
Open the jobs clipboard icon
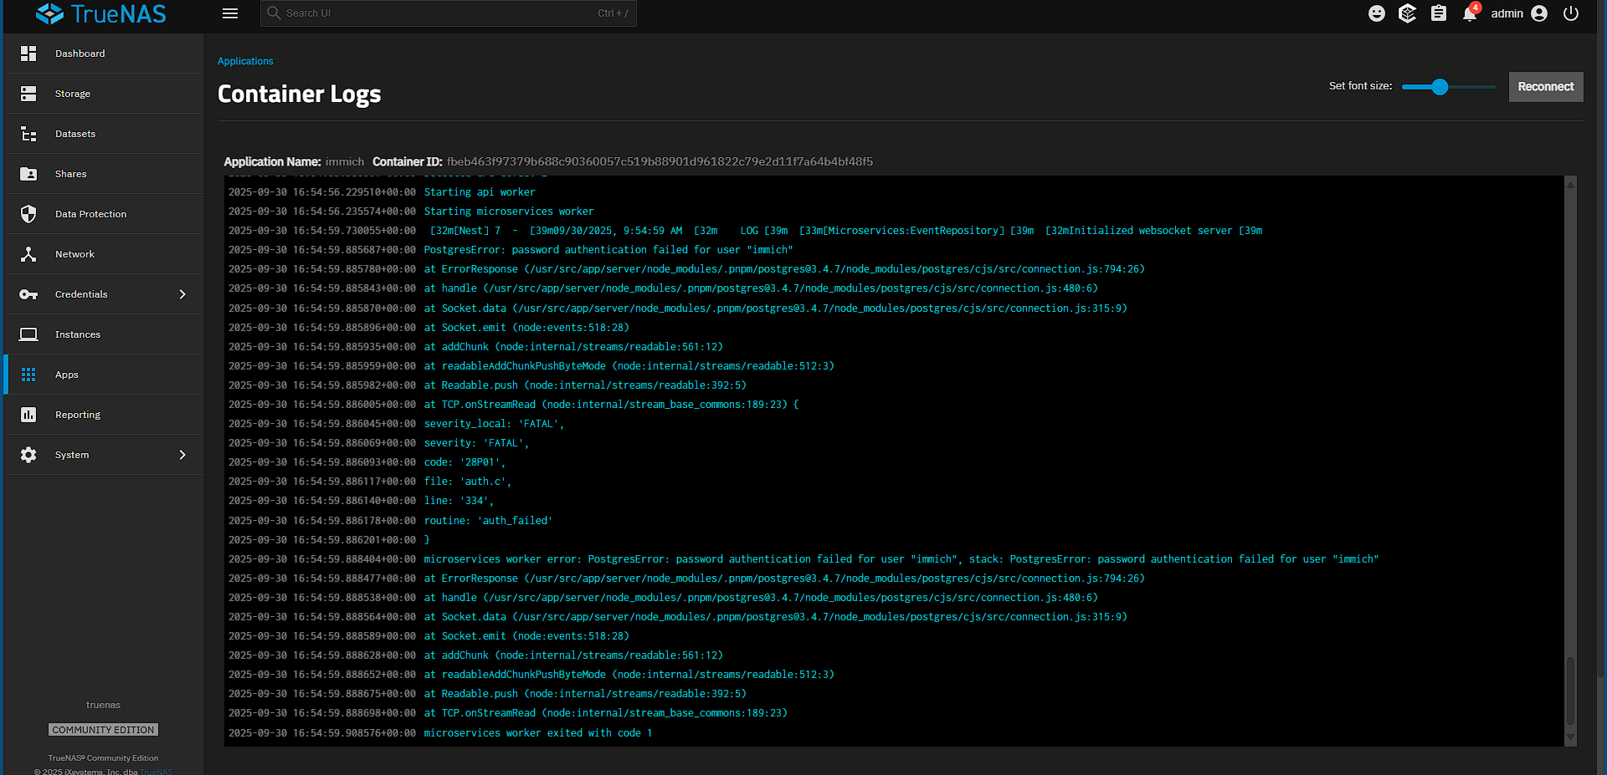[x=1439, y=13]
